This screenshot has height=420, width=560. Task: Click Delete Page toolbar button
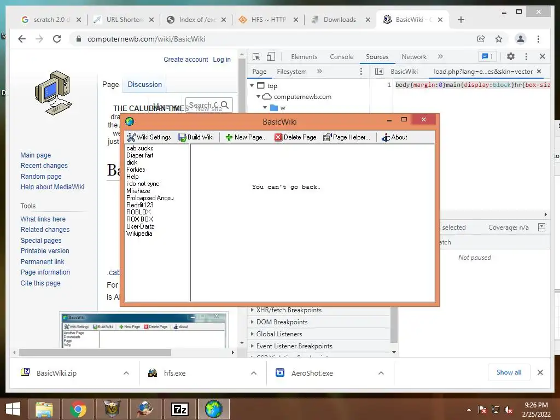coord(295,137)
